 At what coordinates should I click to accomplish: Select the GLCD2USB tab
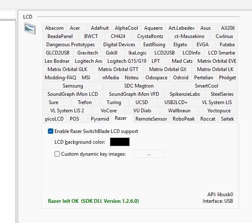pos(57,53)
